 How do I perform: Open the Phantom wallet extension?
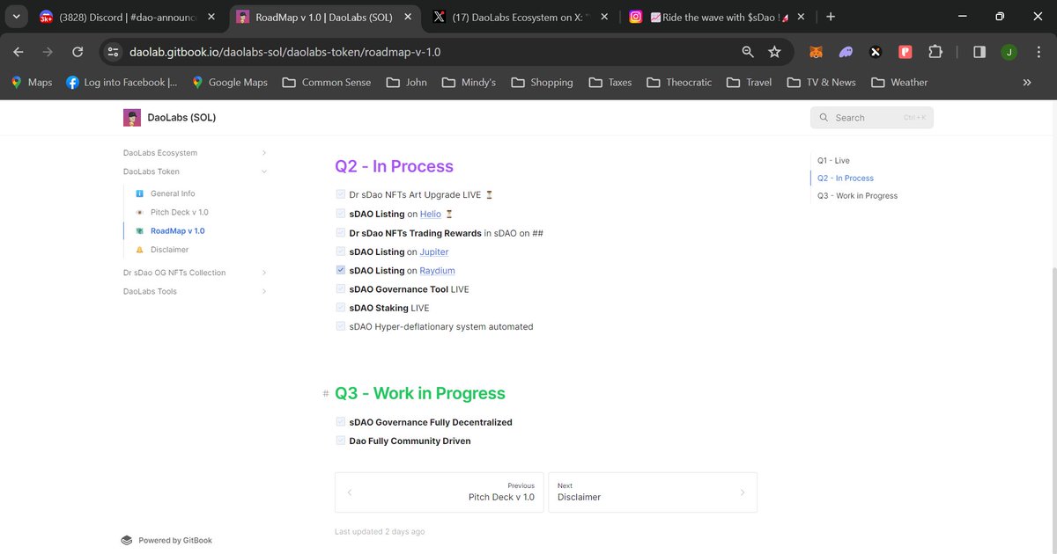tap(846, 52)
